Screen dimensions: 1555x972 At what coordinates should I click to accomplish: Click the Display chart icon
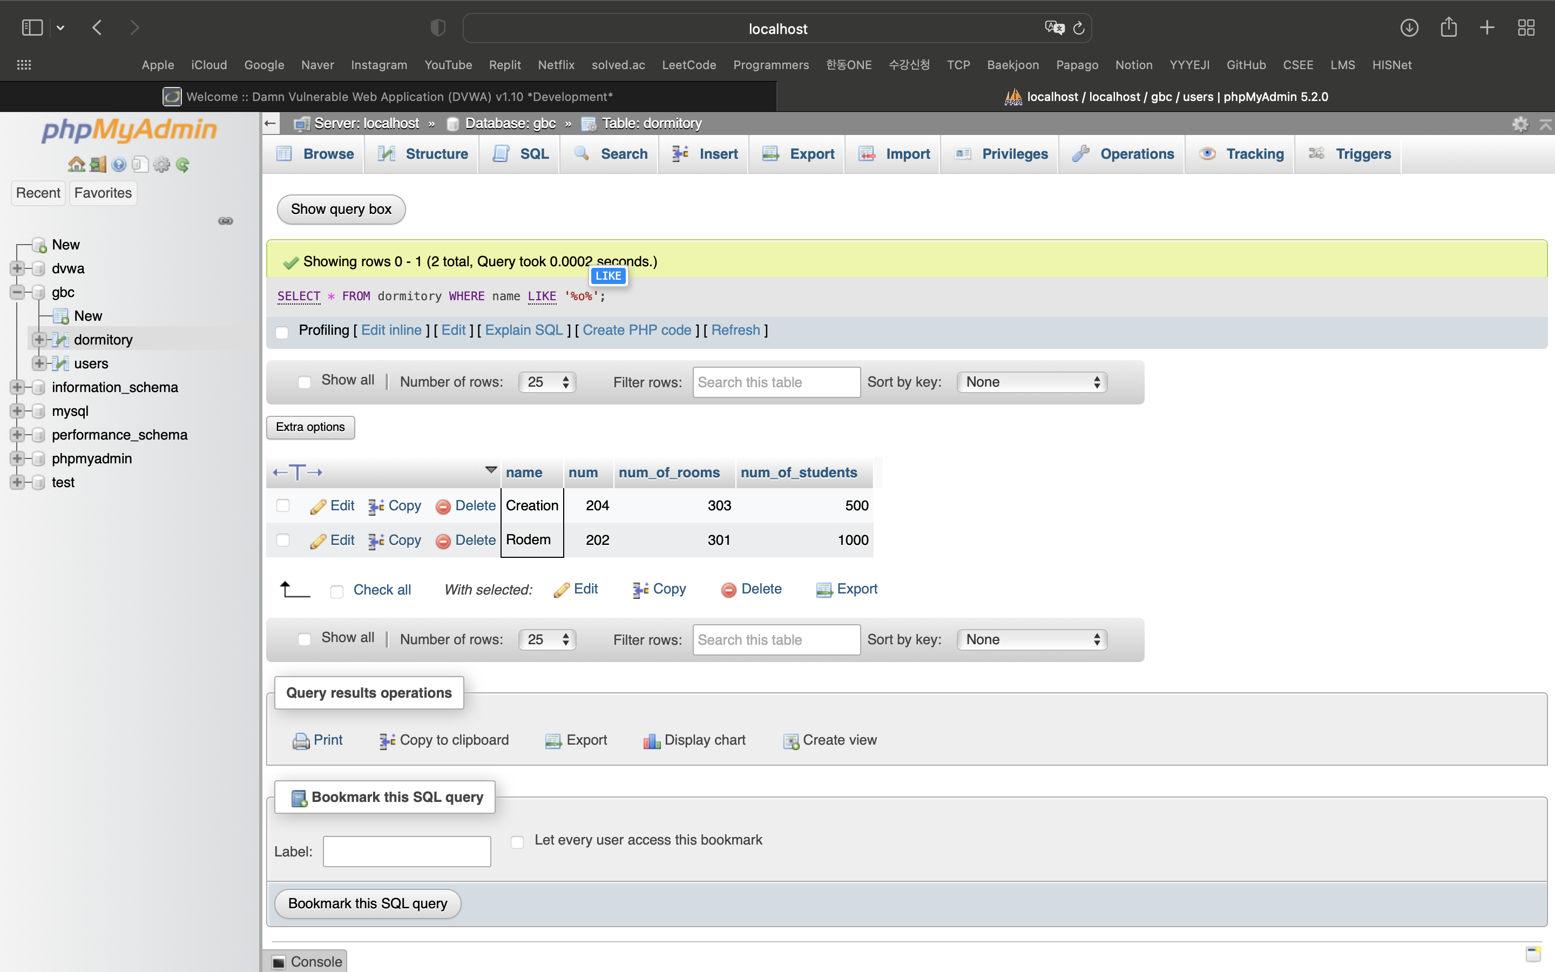[x=652, y=740]
